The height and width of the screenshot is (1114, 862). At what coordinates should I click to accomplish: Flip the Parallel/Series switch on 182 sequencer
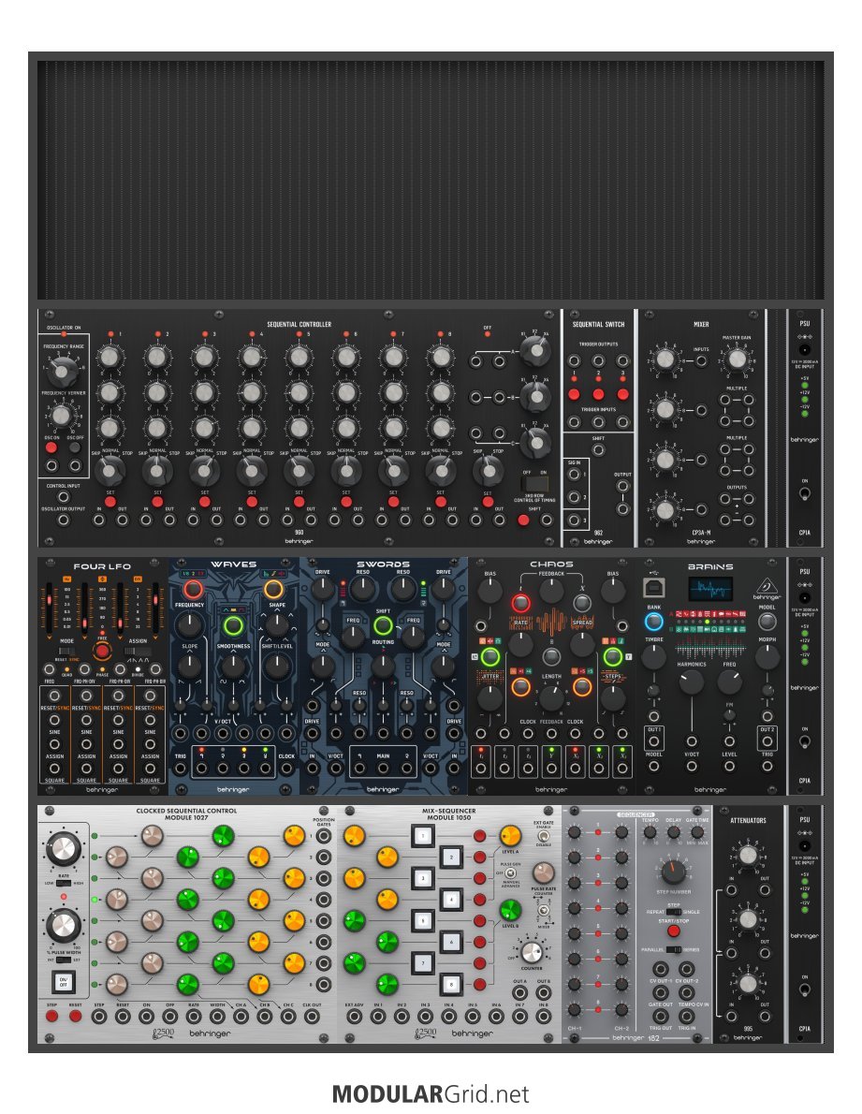(674, 950)
